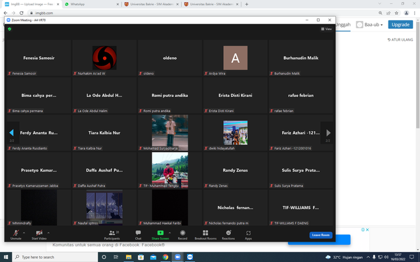Close the ad with X icon

(367, 230)
